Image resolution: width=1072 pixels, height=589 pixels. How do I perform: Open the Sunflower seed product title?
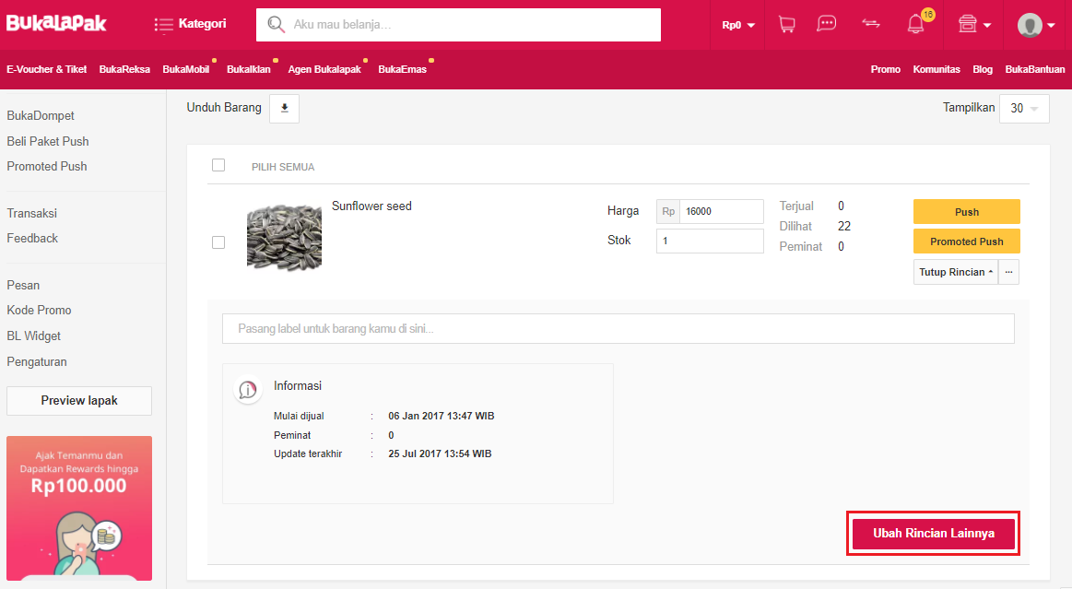pos(371,206)
